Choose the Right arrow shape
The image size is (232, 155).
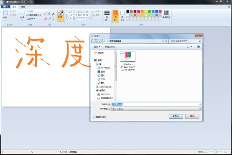click(x=80, y=15)
